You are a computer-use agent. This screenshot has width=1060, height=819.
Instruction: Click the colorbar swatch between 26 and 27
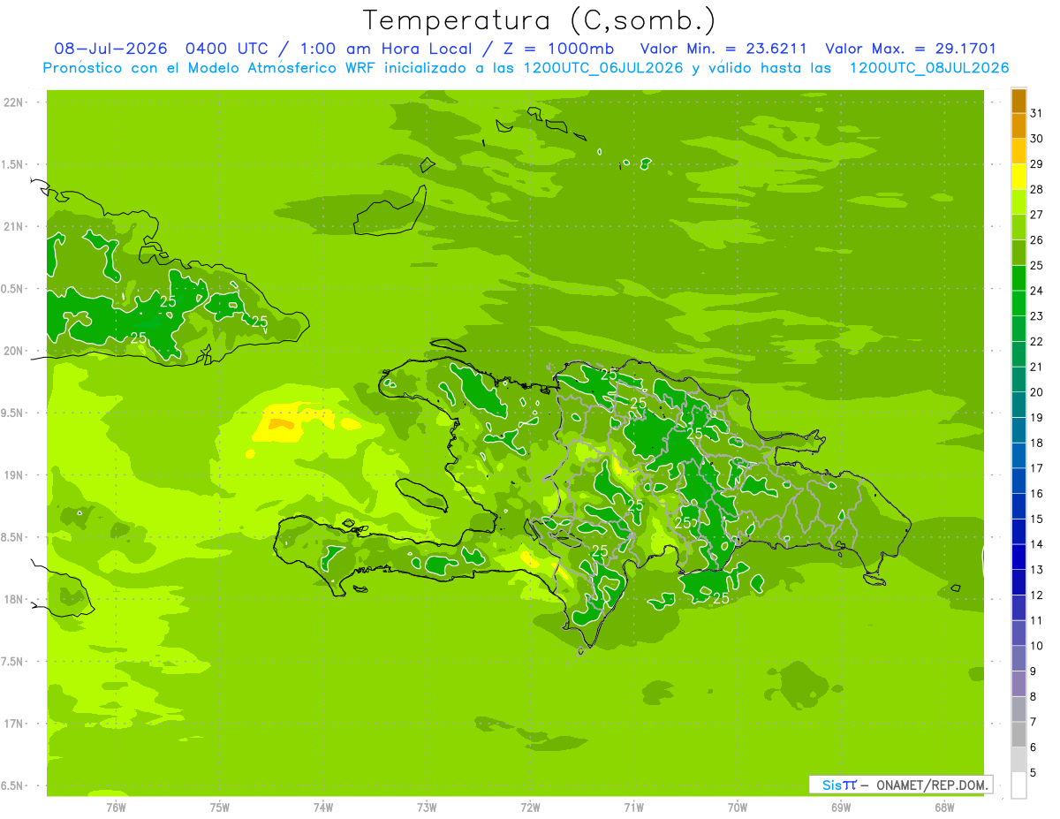pyautogui.click(x=1018, y=227)
